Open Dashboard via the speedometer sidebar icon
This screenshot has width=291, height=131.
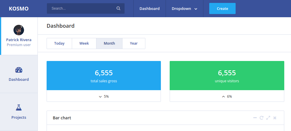tap(19, 70)
